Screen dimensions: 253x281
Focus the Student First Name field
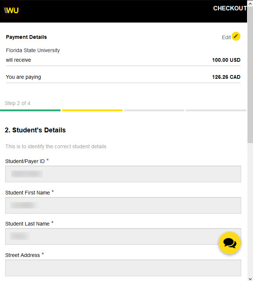[x=123, y=205]
